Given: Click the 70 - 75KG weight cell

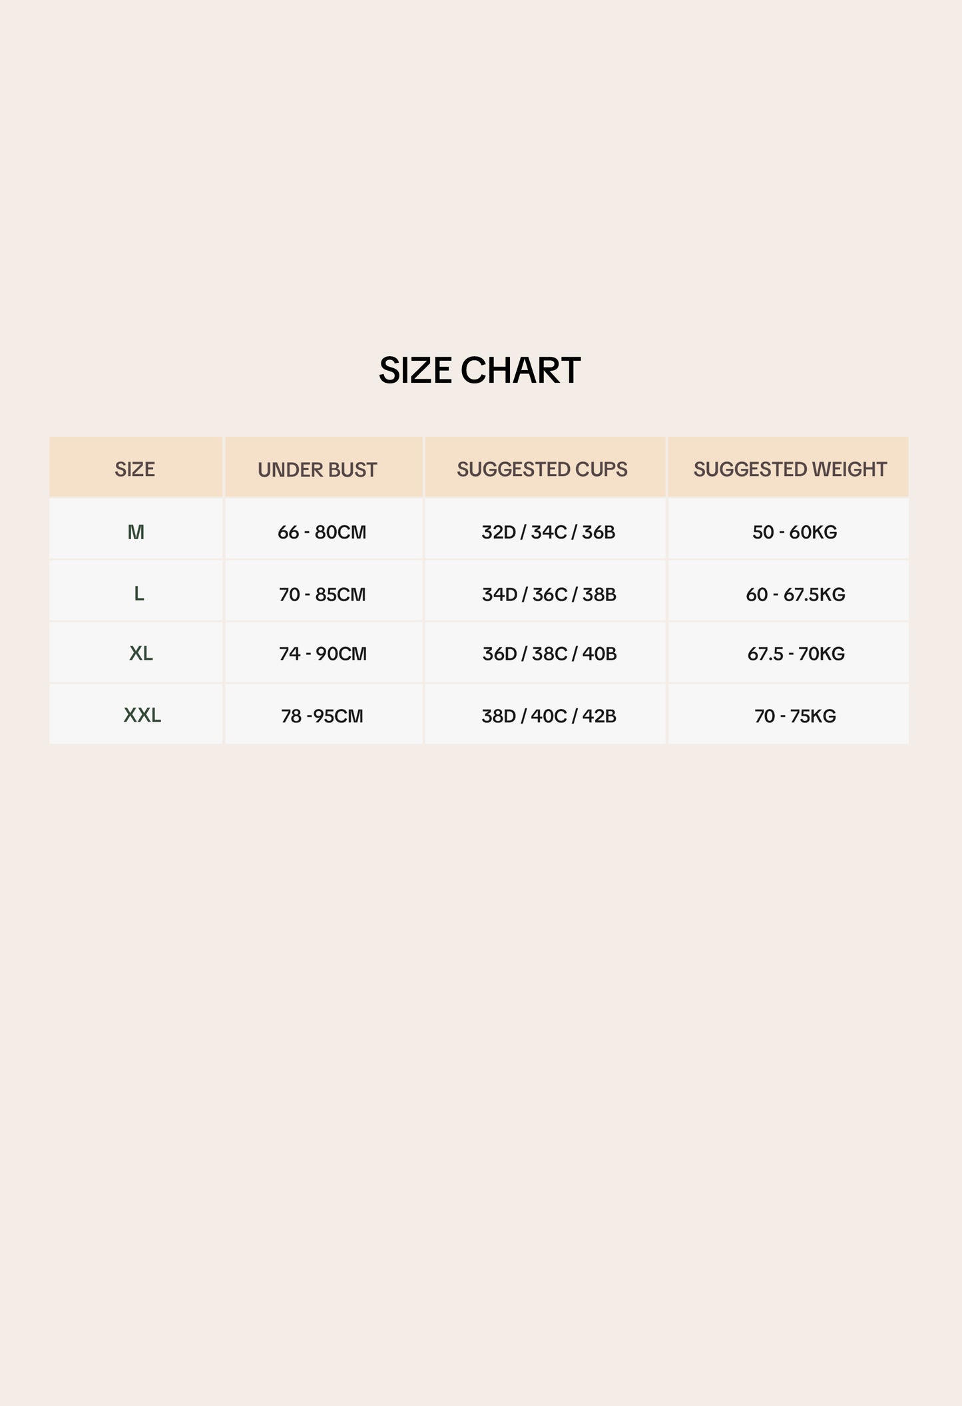Looking at the screenshot, I should (x=788, y=714).
